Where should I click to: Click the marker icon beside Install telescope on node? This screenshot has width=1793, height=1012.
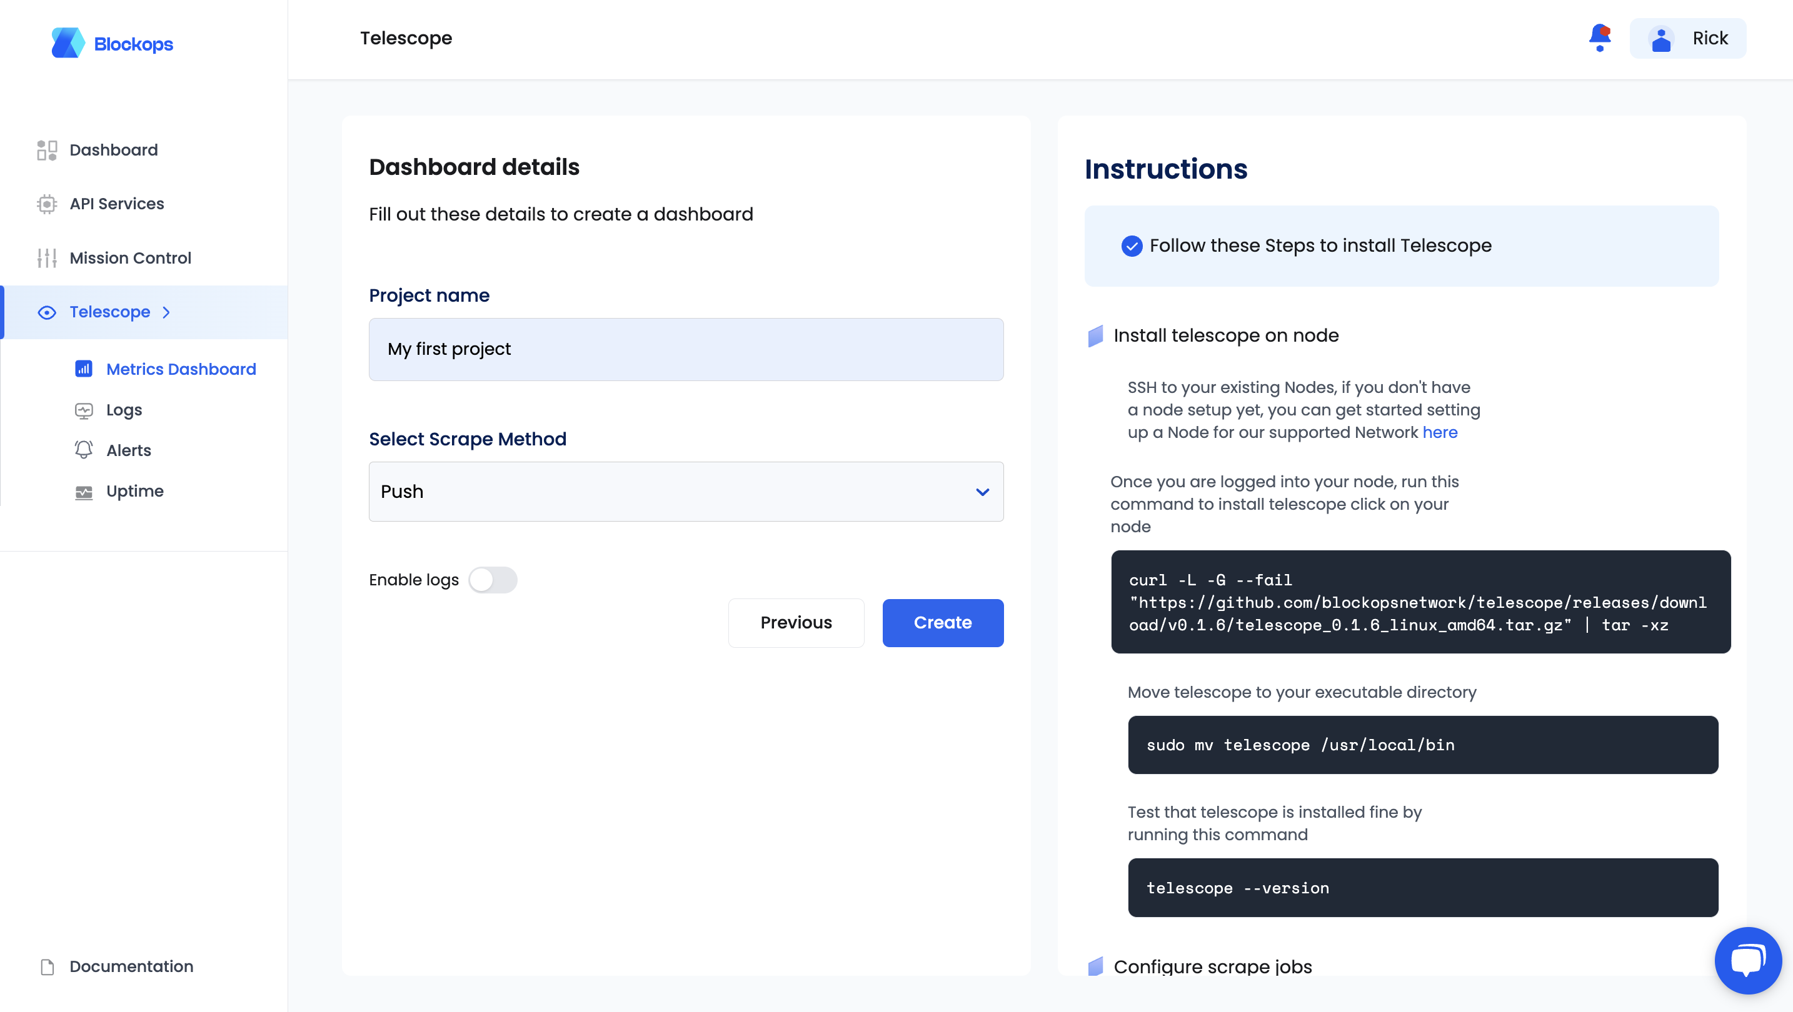click(1095, 336)
